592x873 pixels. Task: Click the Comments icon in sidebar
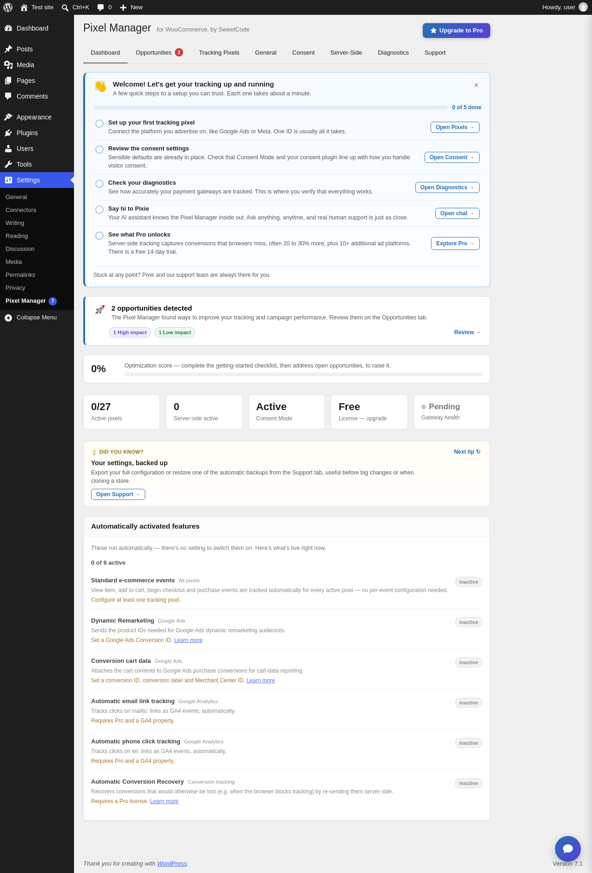pos(8,96)
